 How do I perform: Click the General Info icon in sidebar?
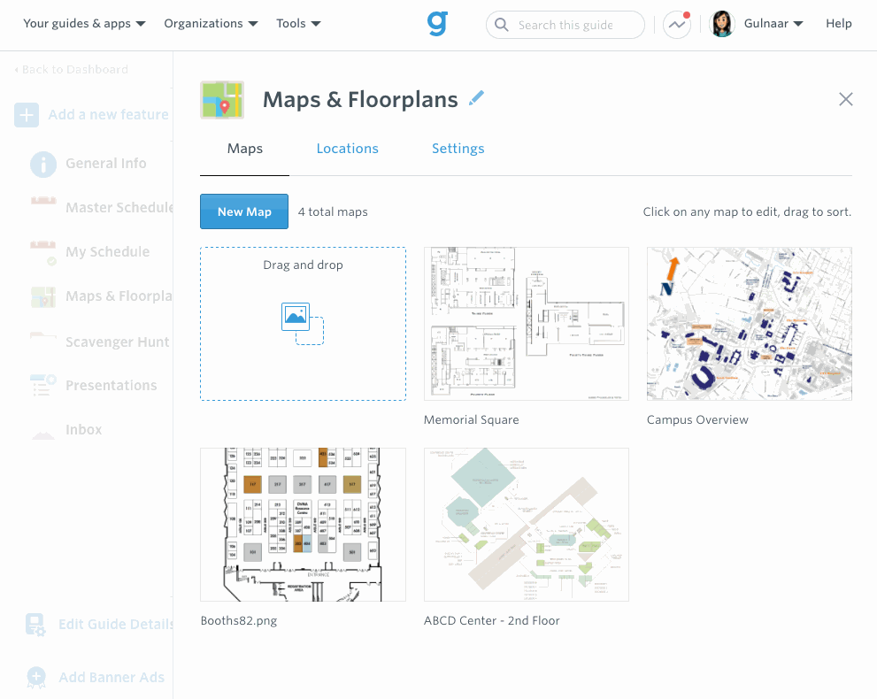coord(43,164)
